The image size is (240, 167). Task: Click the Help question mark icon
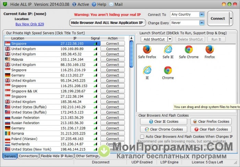tap(94, 4)
